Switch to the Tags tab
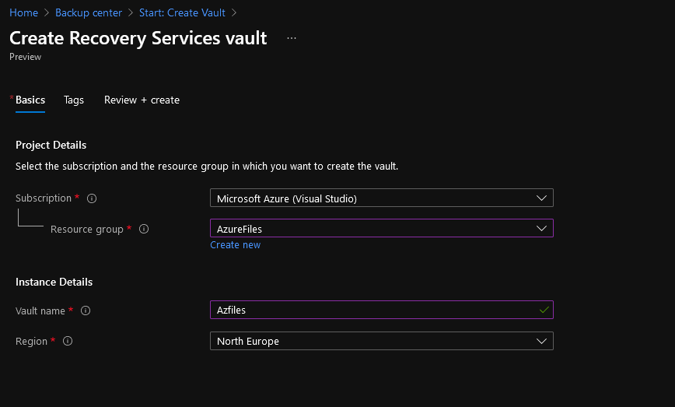The image size is (675, 407). [74, 100]
